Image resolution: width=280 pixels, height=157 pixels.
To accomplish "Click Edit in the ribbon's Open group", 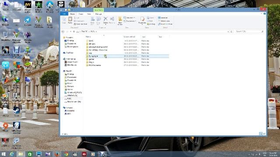I will [150, 21].
